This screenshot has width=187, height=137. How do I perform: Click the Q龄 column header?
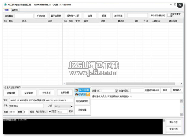[x=137, y=21]
